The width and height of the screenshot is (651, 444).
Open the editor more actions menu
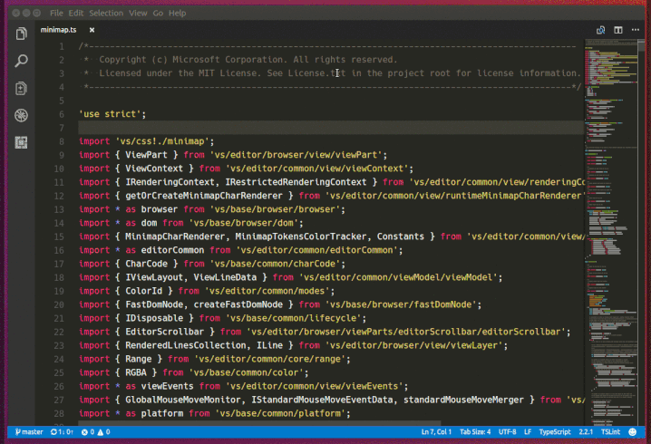point(636,30)
